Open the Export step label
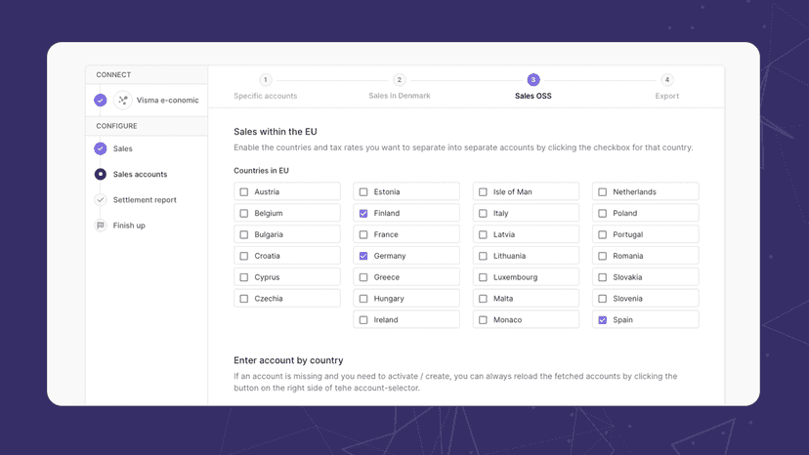Screen dimensions: 809x455 (667, 96)
